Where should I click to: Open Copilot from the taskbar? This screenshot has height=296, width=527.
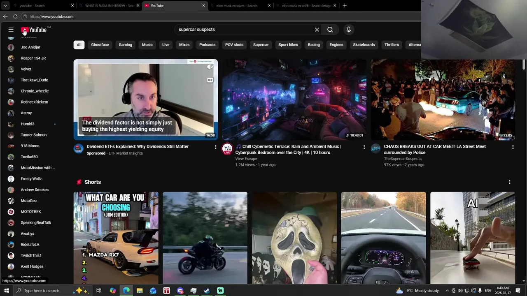click(113, 291)
